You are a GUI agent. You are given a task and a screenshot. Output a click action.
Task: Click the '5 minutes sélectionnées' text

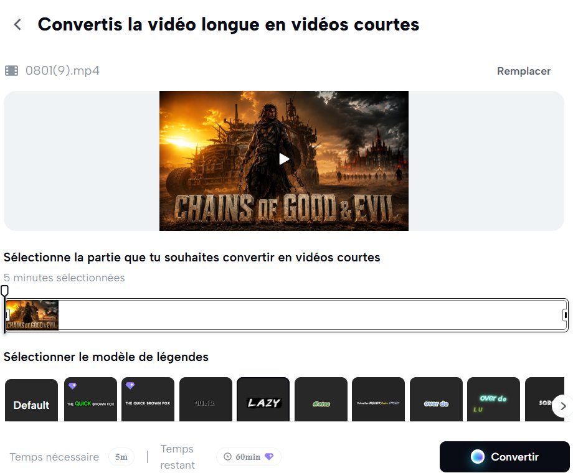pos(64,278)
